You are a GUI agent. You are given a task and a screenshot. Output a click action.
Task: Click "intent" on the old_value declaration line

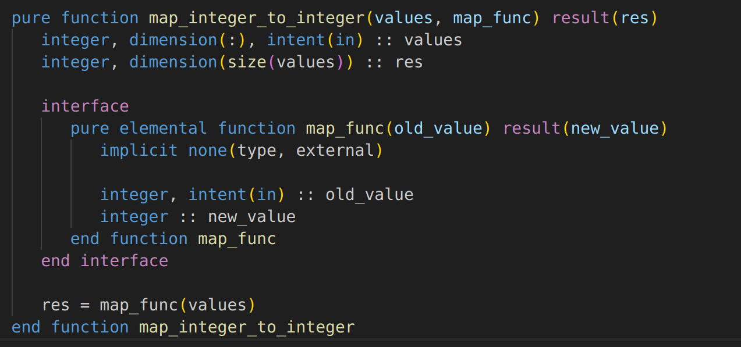pyautogui.click(x=218, y=195)
